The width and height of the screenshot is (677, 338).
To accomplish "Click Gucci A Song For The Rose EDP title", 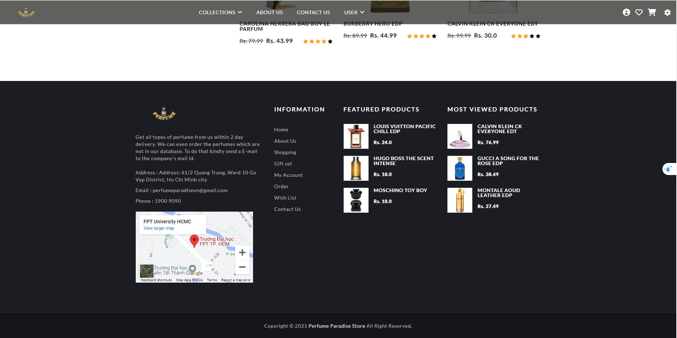I will click(x=508, y=161).
